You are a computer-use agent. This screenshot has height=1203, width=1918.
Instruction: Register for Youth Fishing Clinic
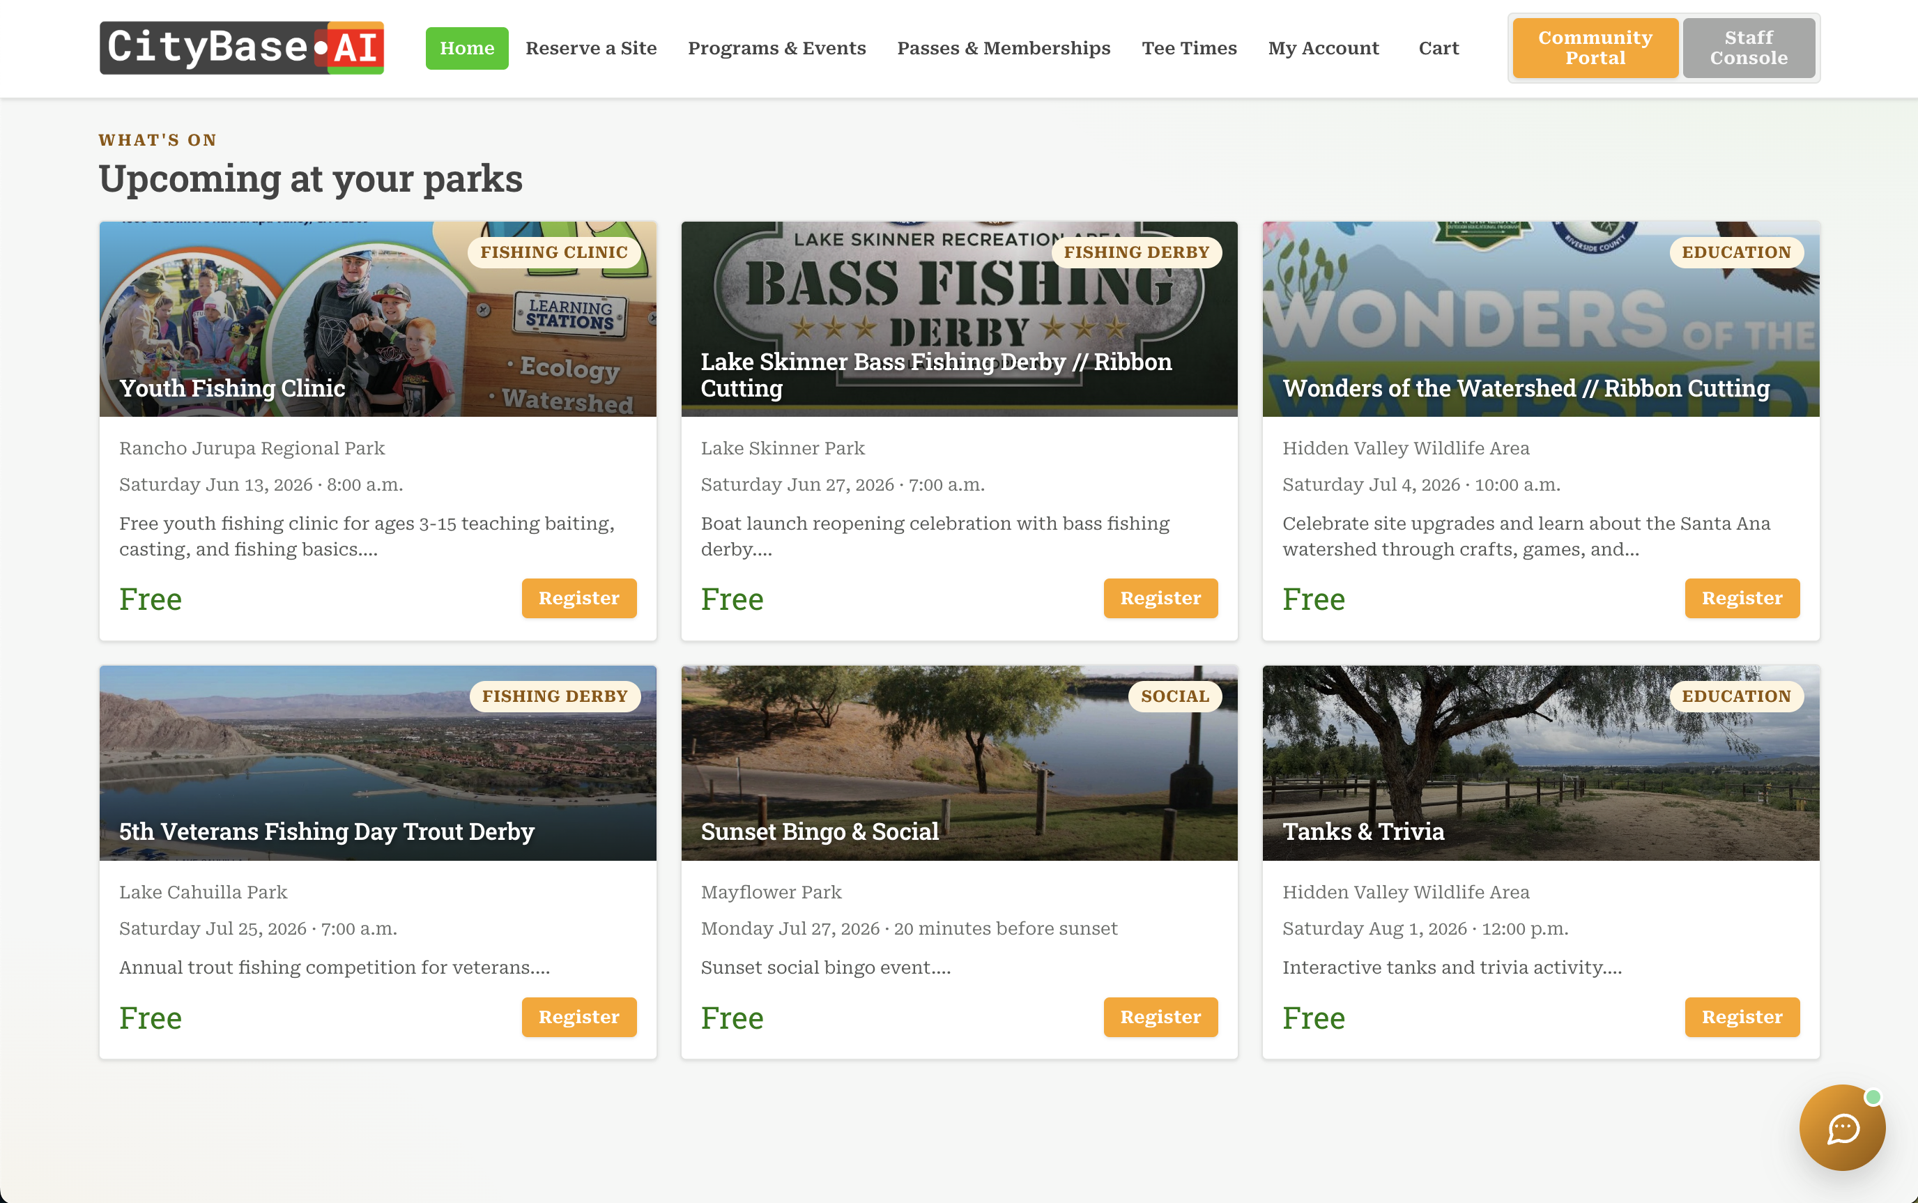pyautogui.click(x=579, y=598)
